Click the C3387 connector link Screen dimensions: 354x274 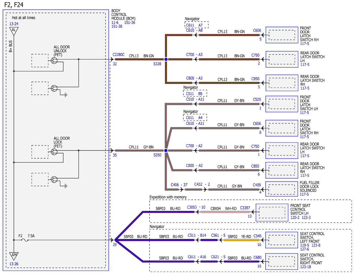tap(245, 207)
